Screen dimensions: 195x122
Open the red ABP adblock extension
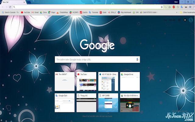pos(174,7)
